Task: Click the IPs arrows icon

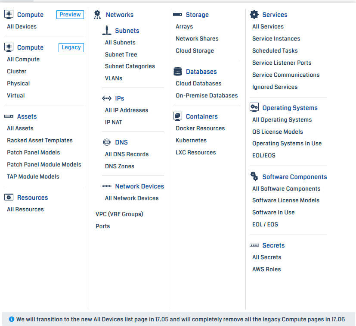Action: pos(107,98)
